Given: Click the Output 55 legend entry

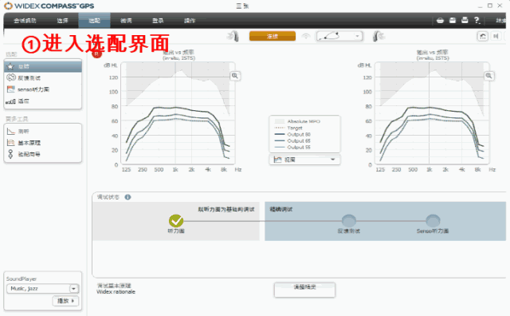Looking at the screenshot, I should click(x=292, y=148).
